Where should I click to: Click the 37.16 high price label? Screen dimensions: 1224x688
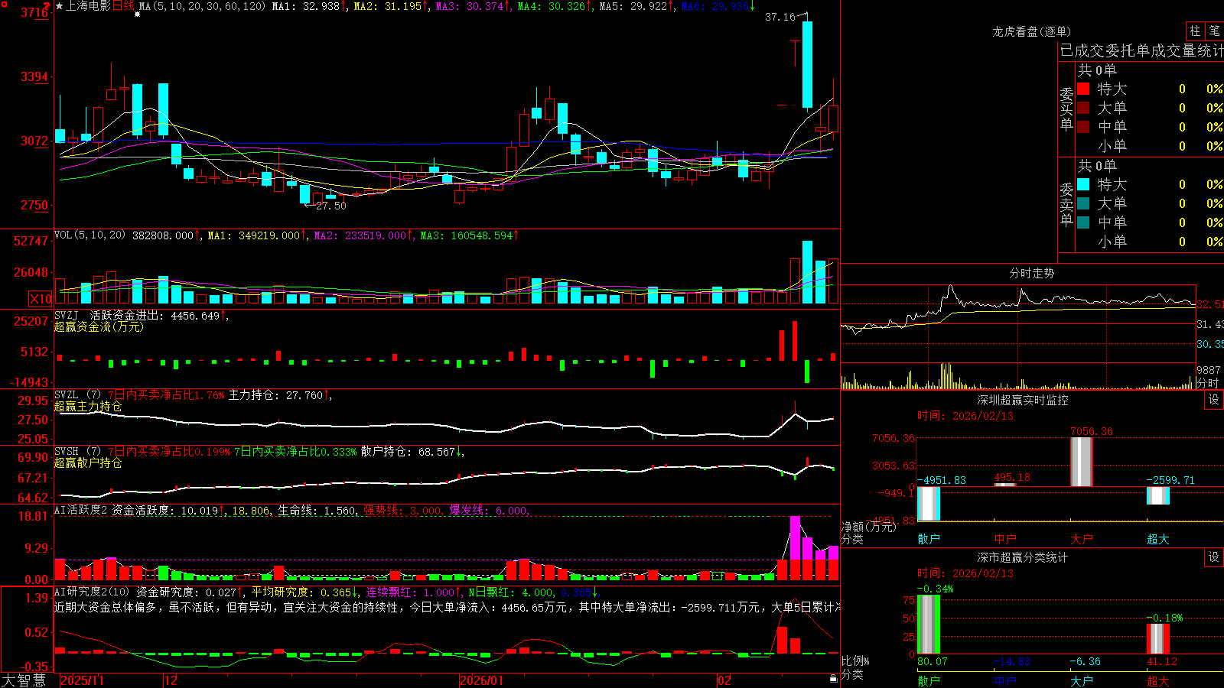click(x=780, y=17)
